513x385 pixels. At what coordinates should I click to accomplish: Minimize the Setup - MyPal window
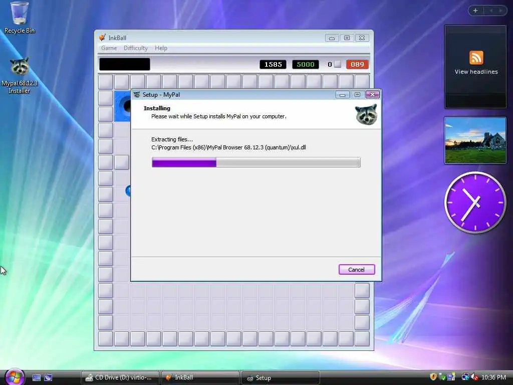click(x=342, y=95)
